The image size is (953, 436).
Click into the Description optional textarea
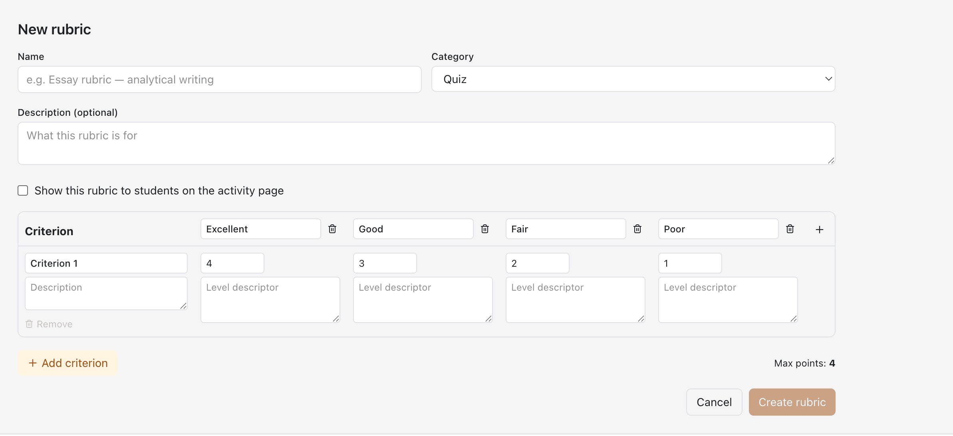(427, 143)
